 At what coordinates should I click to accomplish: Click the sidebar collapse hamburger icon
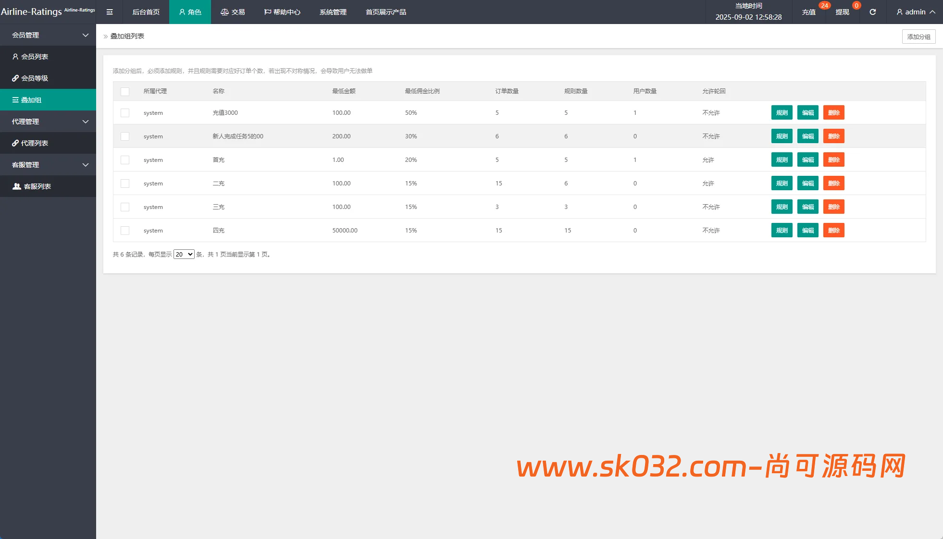point(110,12)
